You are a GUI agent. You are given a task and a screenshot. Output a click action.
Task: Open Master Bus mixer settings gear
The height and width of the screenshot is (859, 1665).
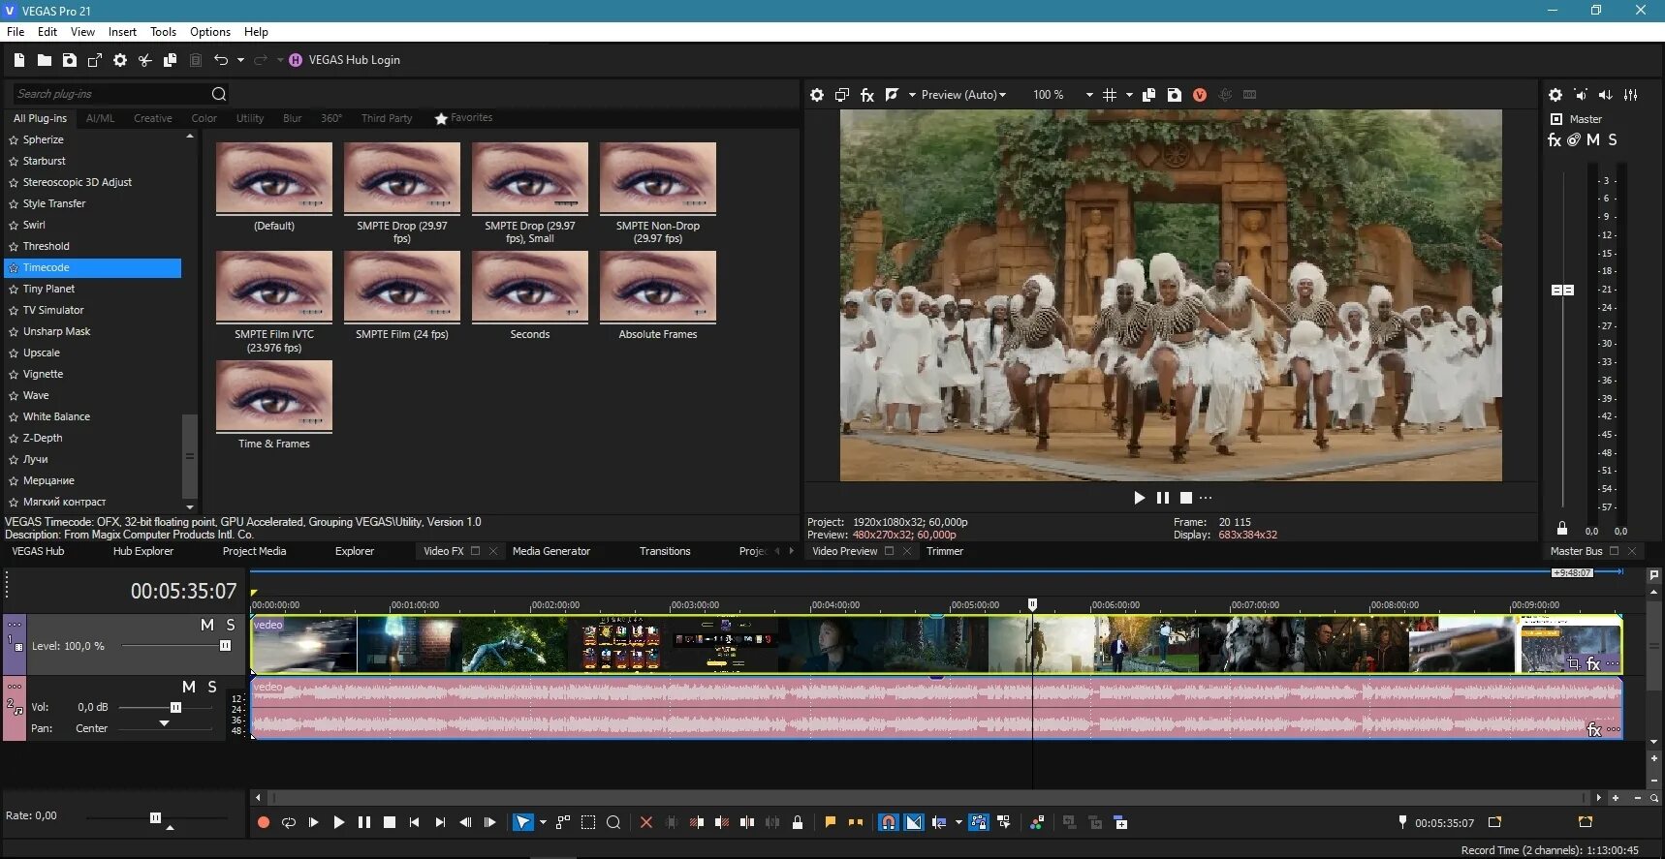pos(1555,95)
